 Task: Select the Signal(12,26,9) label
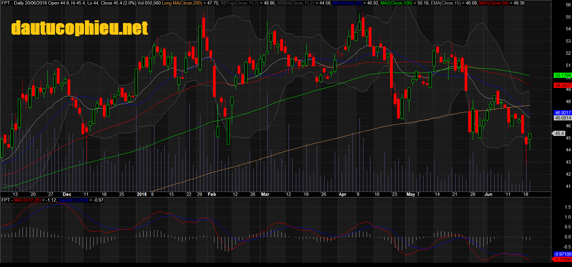pyautogui.click(x=73, y=200)
